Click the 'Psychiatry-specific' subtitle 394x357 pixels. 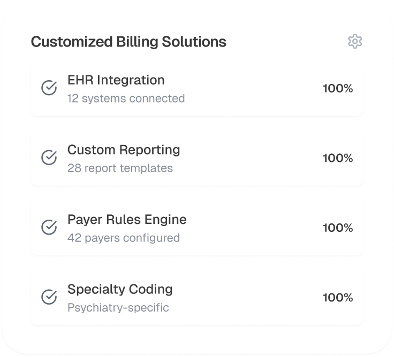tap(118, 308)
